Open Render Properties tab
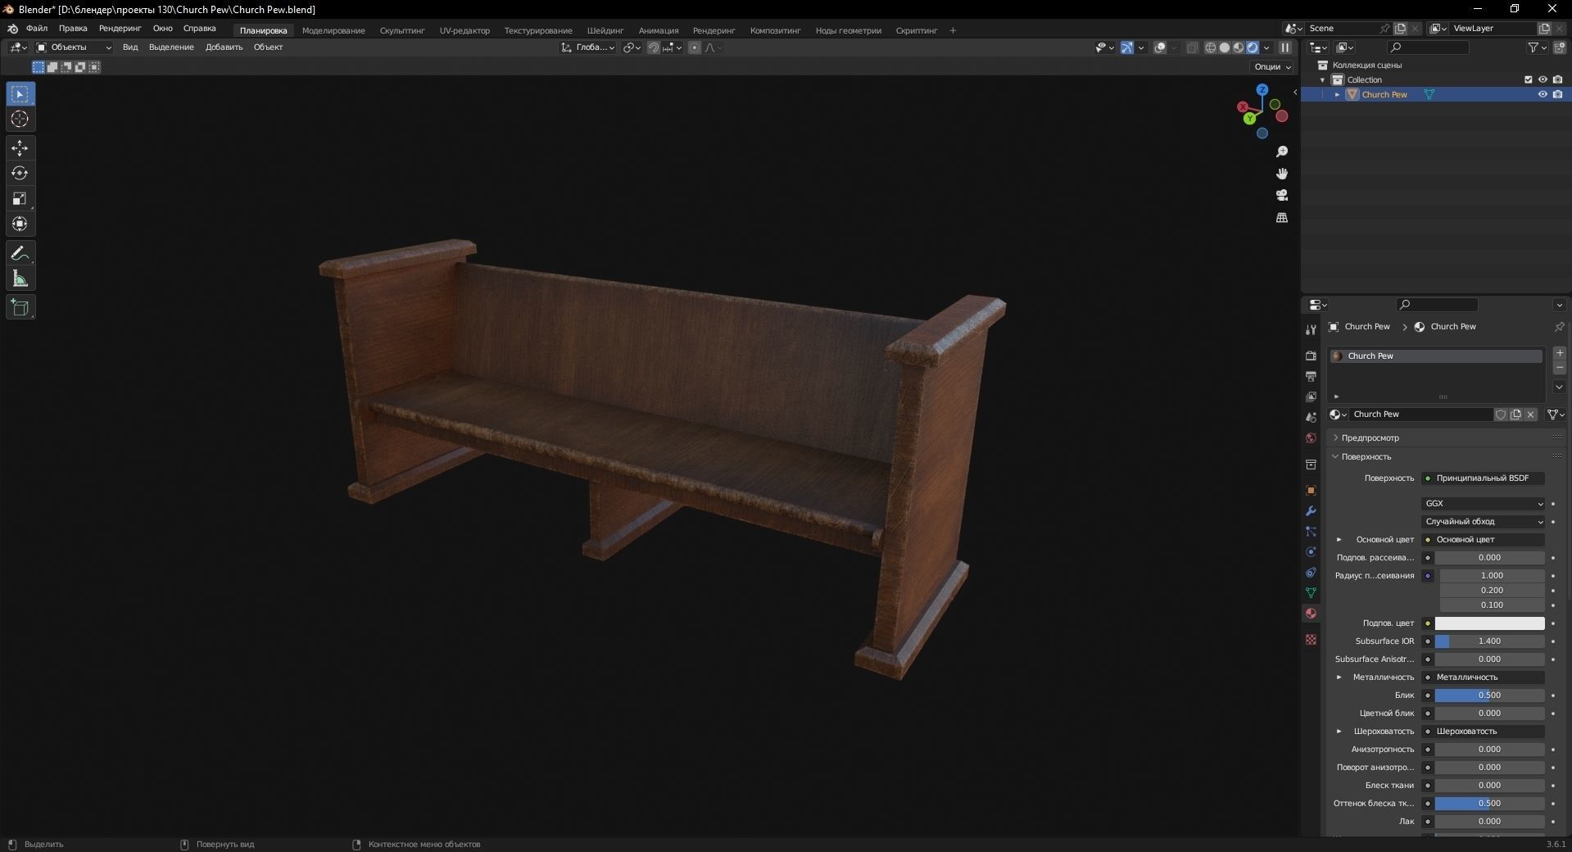Screen dimensions: 1572x852 [1311, 356]
